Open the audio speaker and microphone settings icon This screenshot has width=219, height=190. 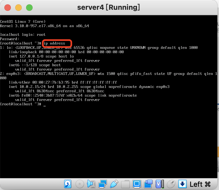pos(91,184)
